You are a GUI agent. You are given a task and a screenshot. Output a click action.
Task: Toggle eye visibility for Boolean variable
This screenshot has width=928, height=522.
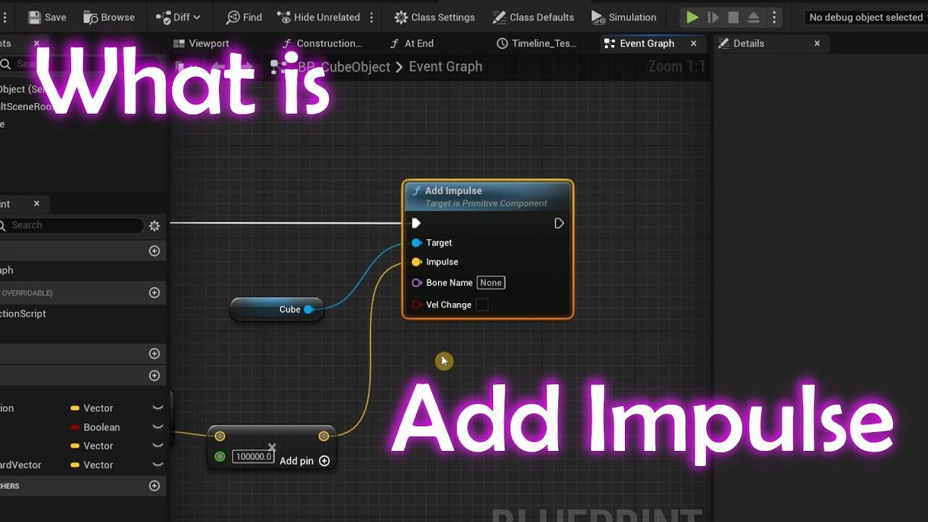[157, 428]
